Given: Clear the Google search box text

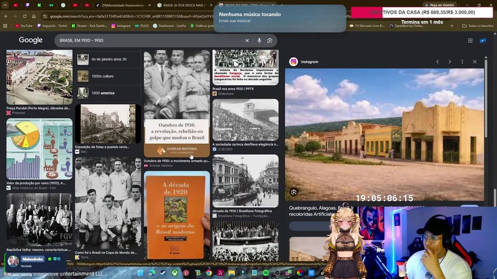Looking at the screenshot, I should [x=247, y=40].
